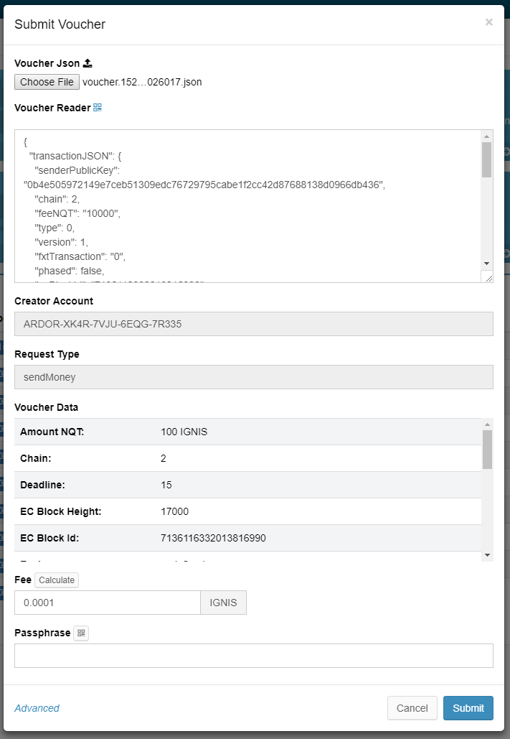
Task: Click the JSON text area scroll-up arrow
Action: [x=486, y=136]
